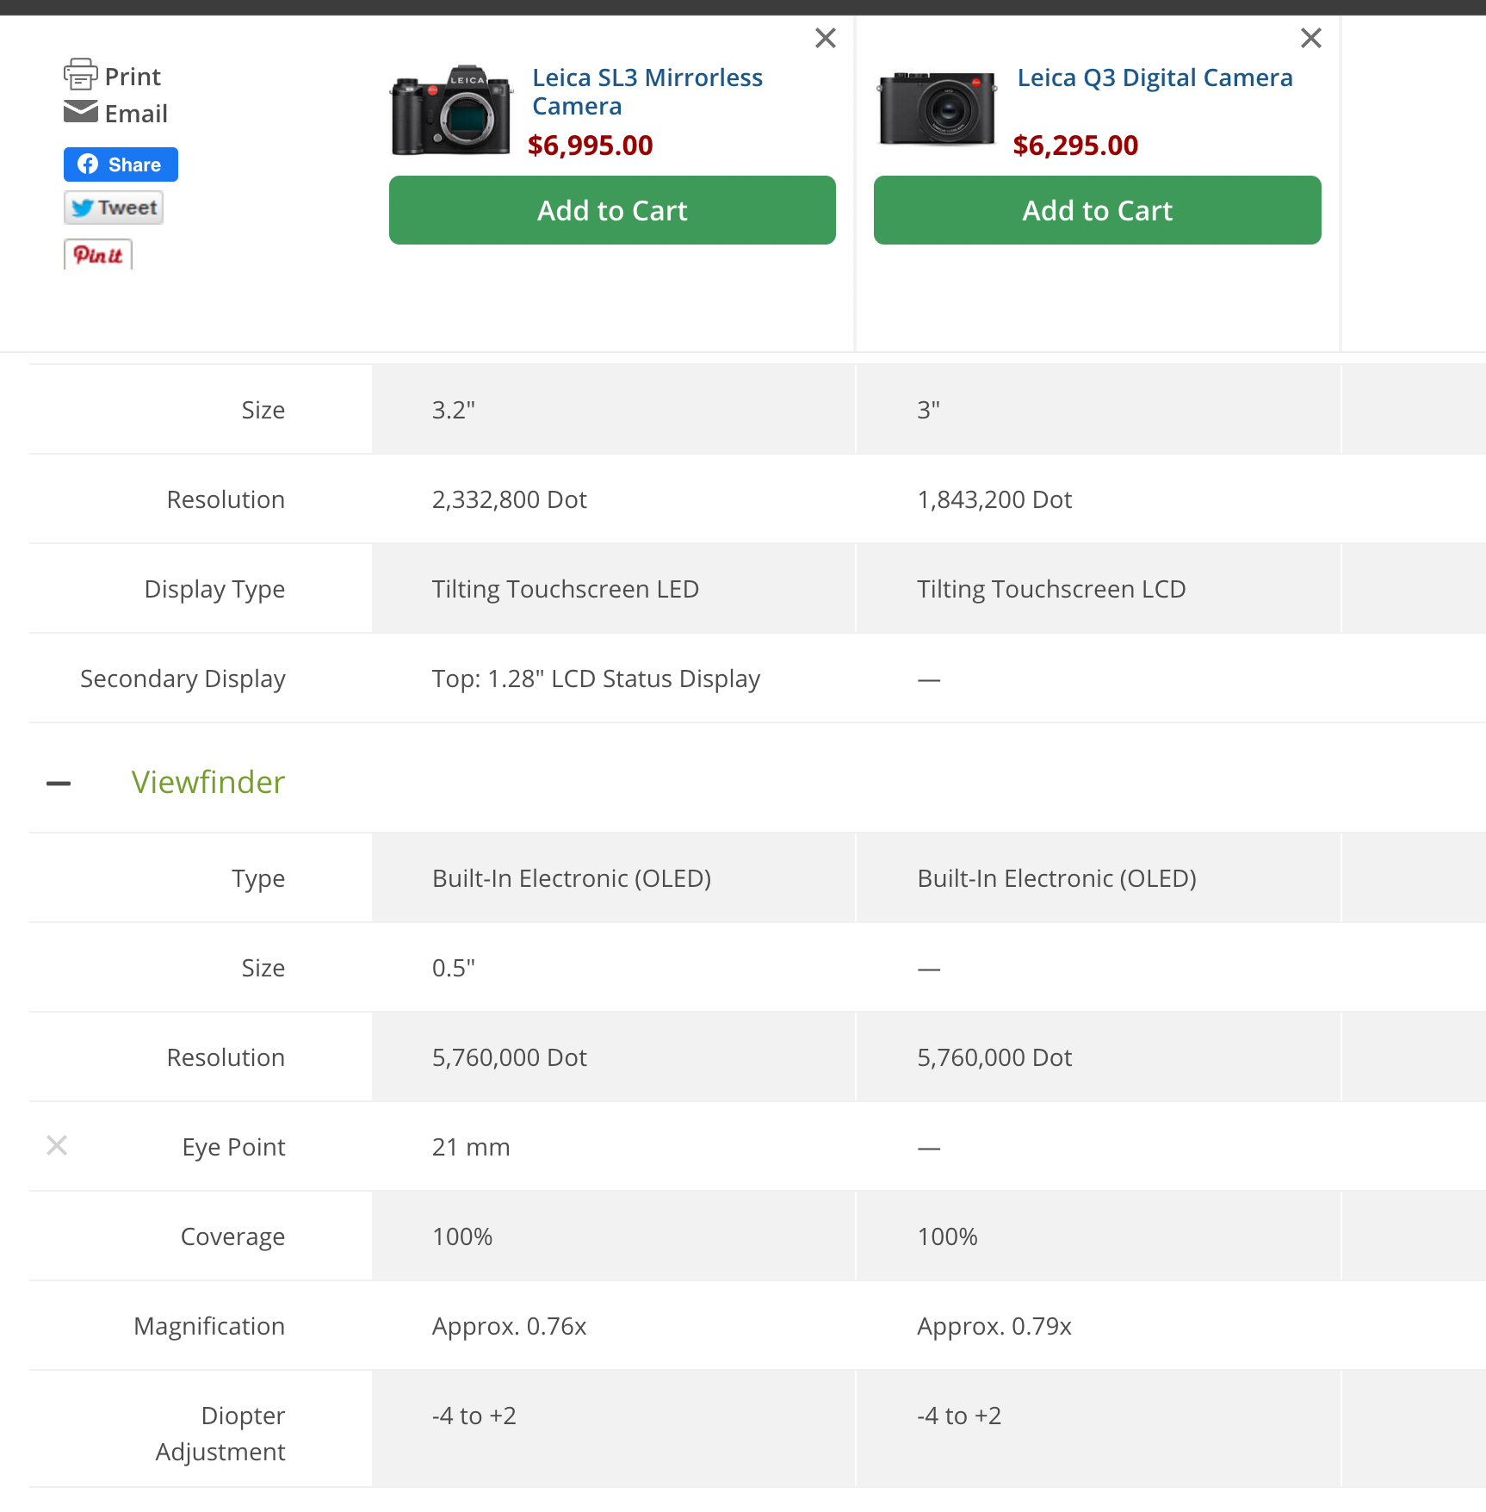
Task: Click the printer icon next to Print
Action: point(80,75)
